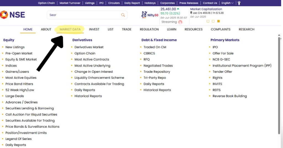The image size is (283, 148).
Task: Open the REGULATION menu
Action: [x=149, y=29]
